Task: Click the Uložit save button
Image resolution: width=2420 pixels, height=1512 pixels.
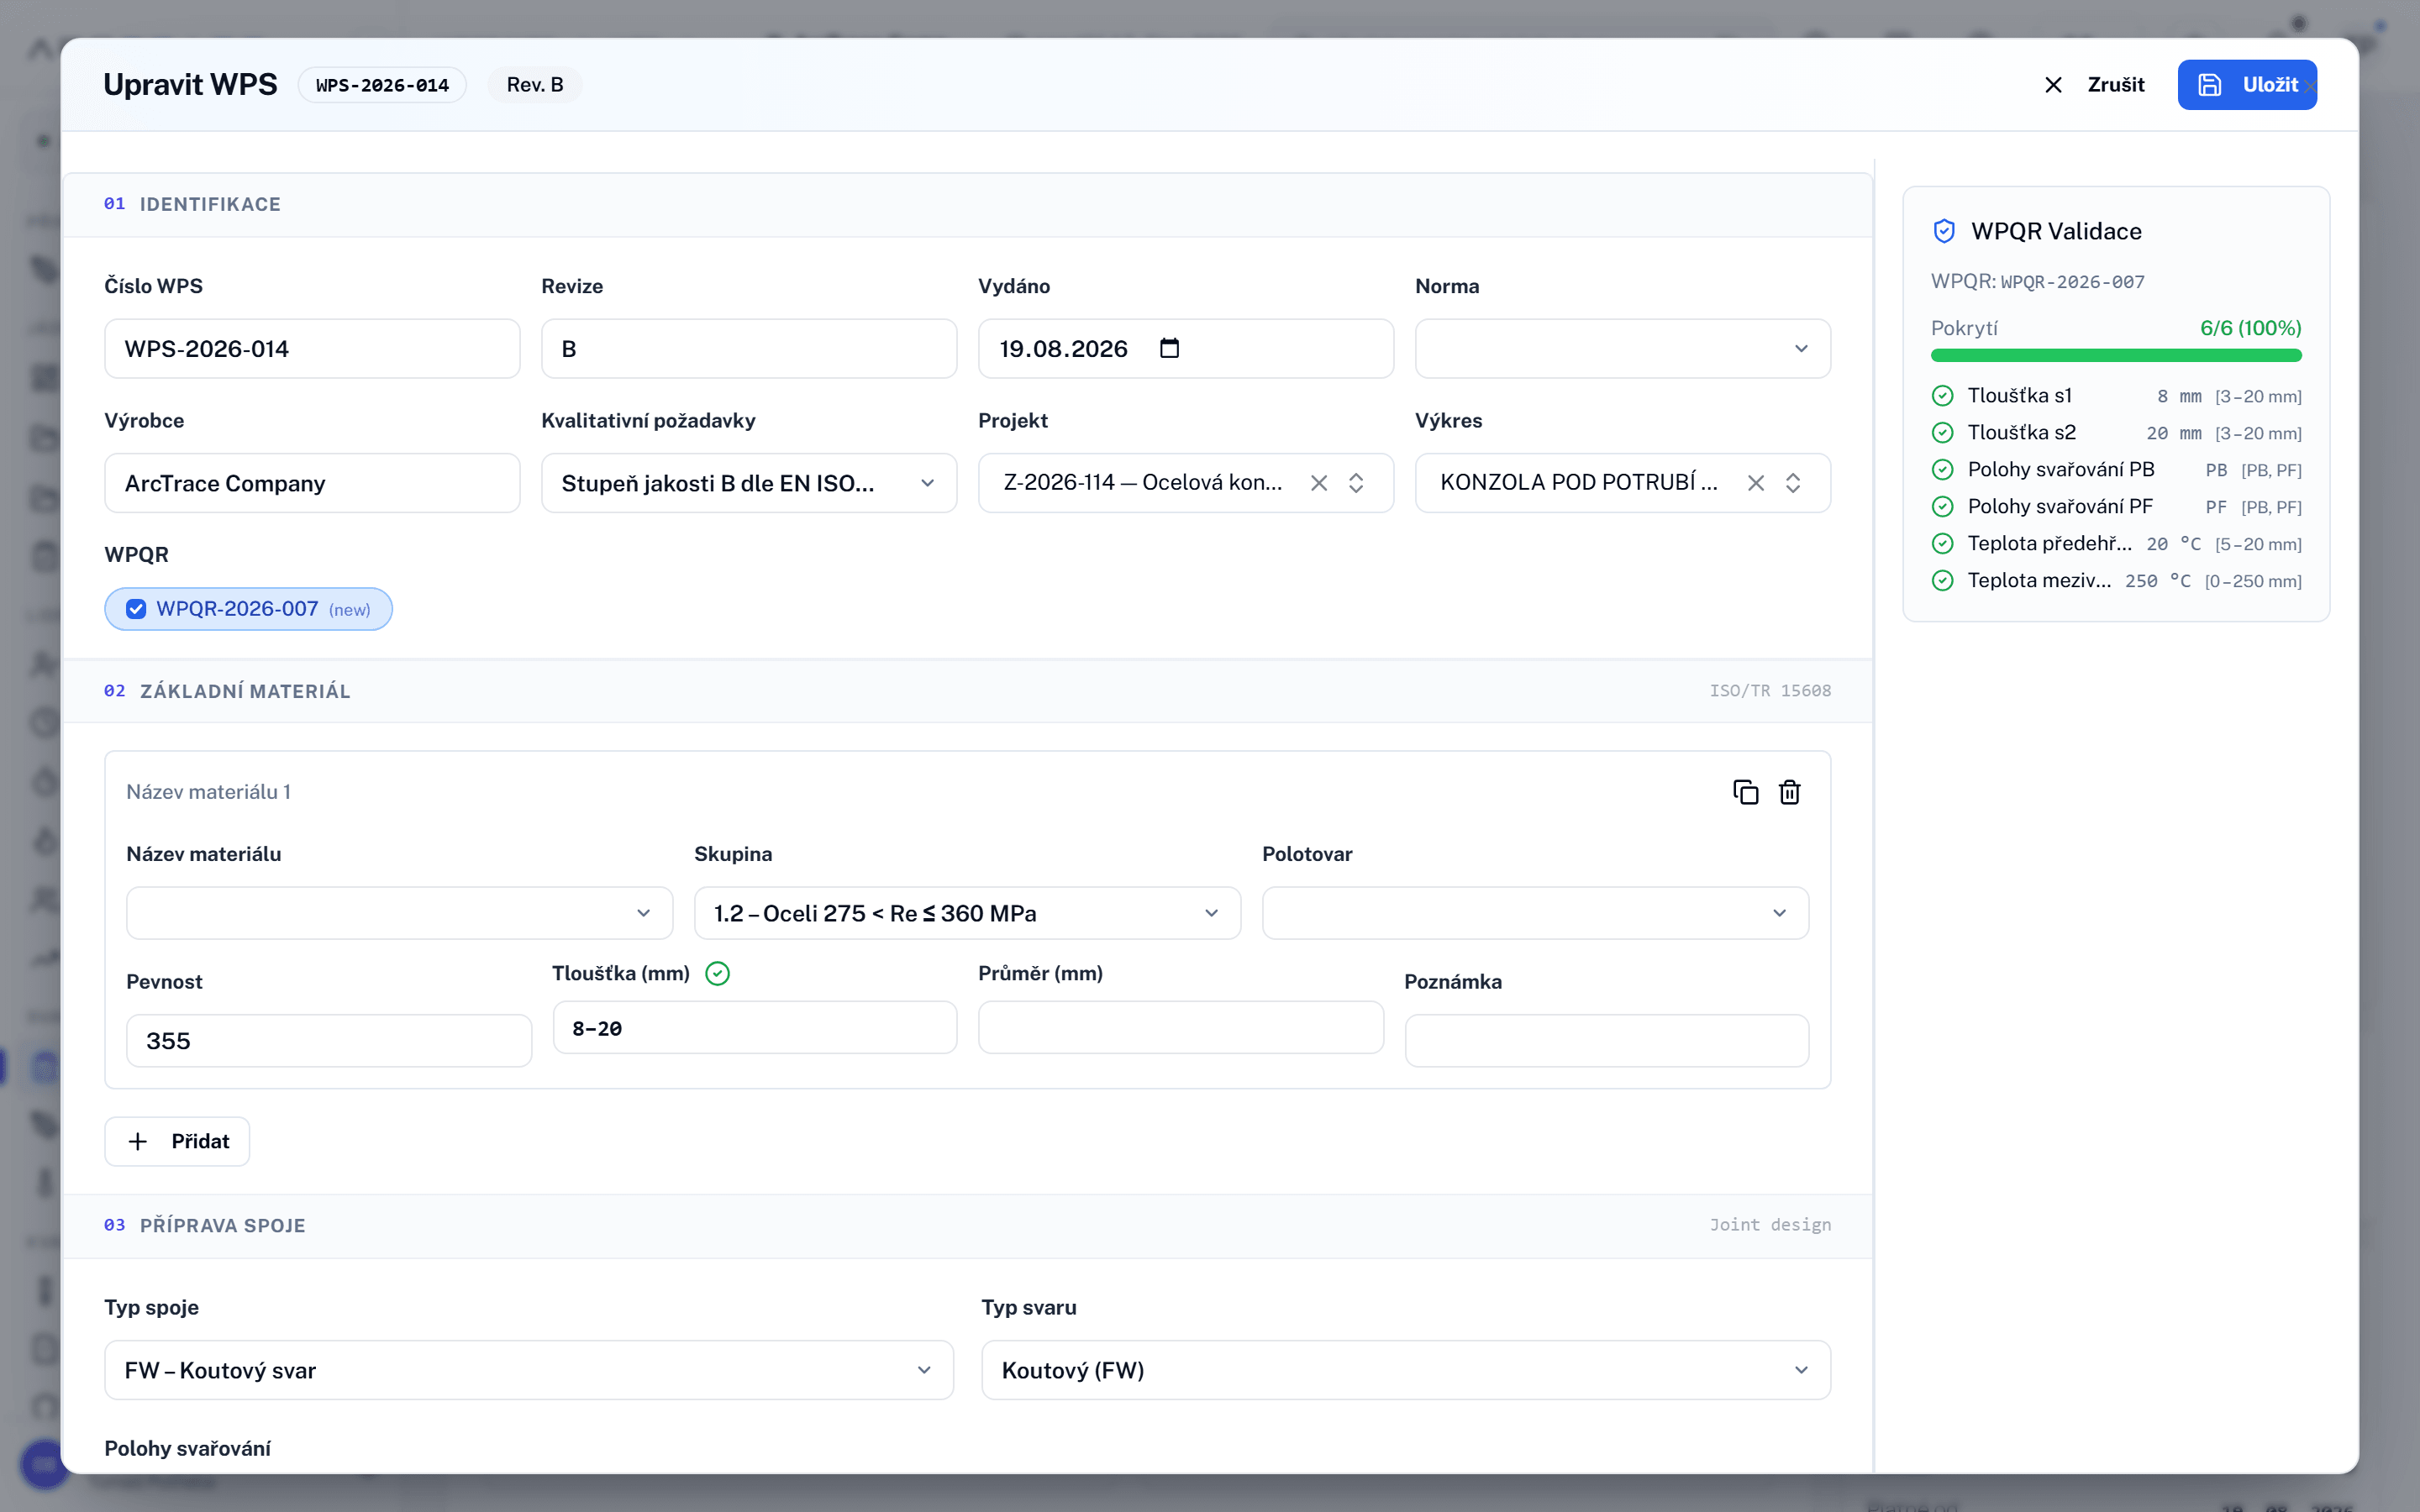Action: (x=2246, y=85)
